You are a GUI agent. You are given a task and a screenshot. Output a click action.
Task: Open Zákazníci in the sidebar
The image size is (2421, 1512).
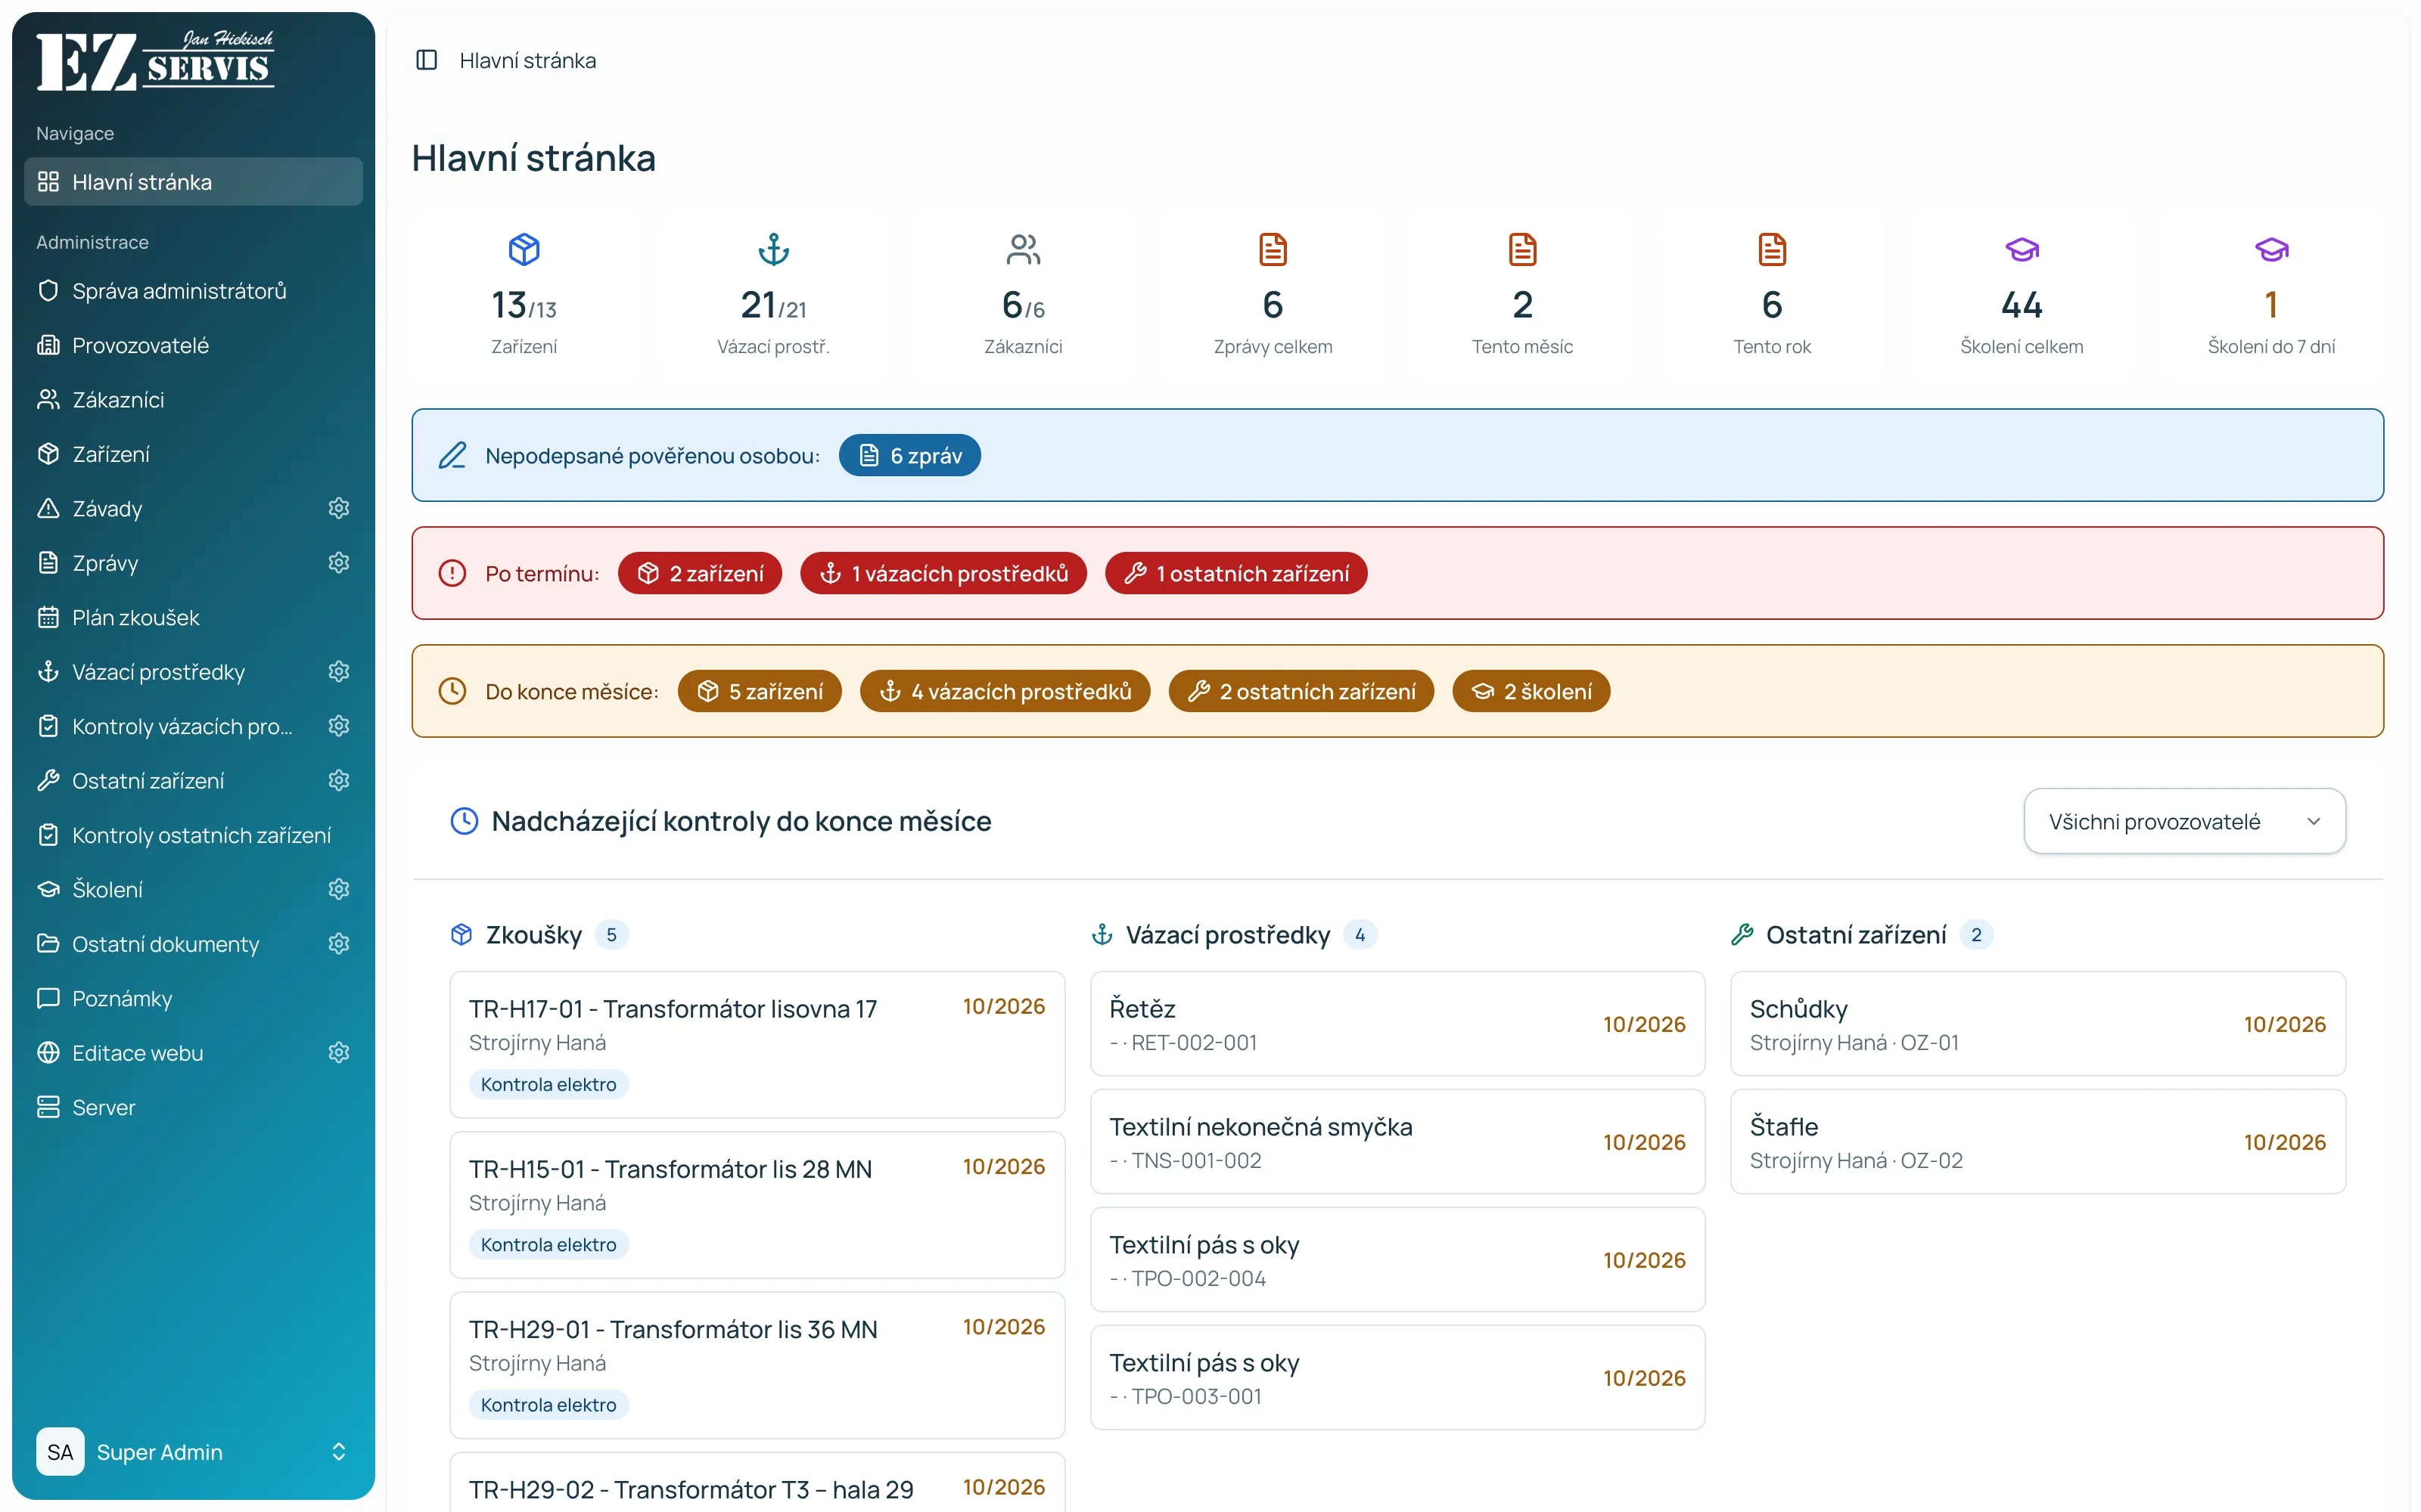click(193, 400)
